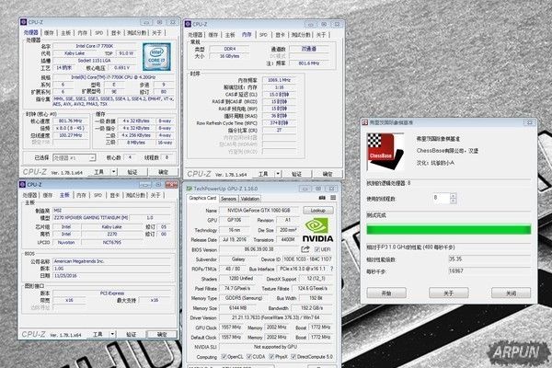The height and width of the screenshot is (368, 552).
Task: Click the Fritz benchmark title bar icon
Action: point(365,122)
